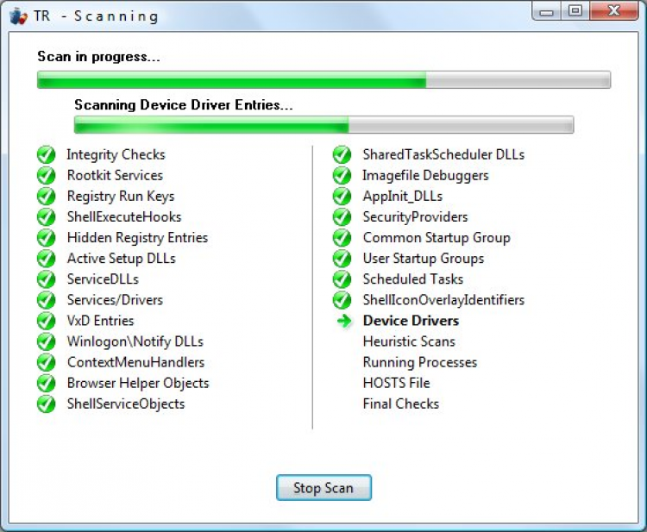Click the Browser Helper Objects checkmark icon
Viewport: 647px width, 532px height.
tap(47, 383)
